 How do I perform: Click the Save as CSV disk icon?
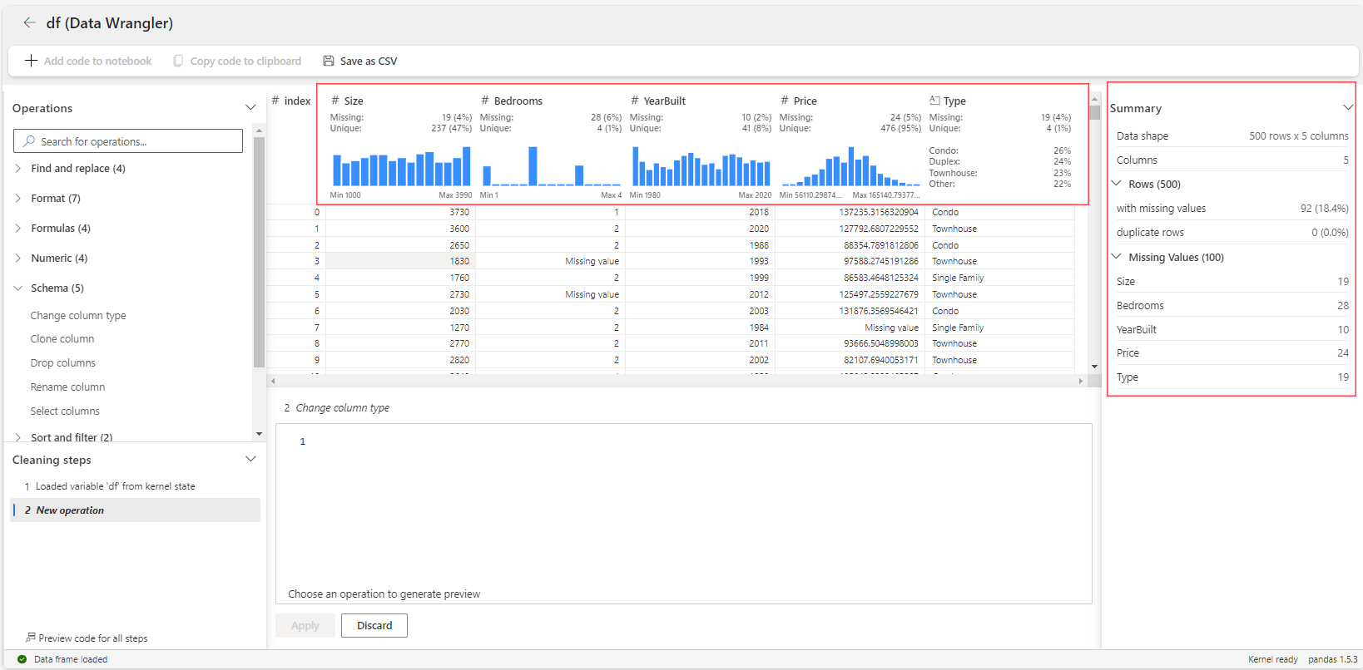pyautogui.click(x=329, y=61)
